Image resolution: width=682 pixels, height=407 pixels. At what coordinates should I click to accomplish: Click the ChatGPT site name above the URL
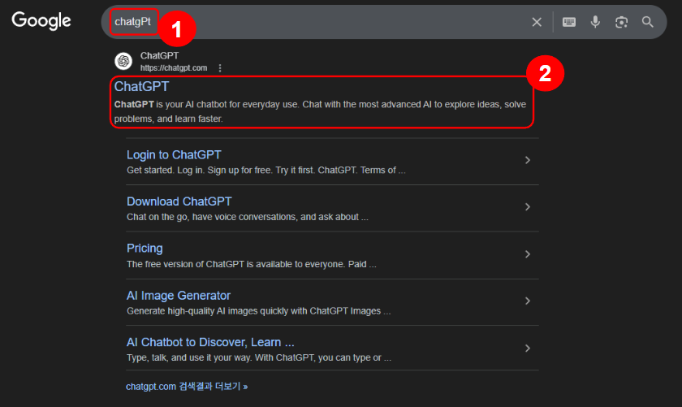159,56
